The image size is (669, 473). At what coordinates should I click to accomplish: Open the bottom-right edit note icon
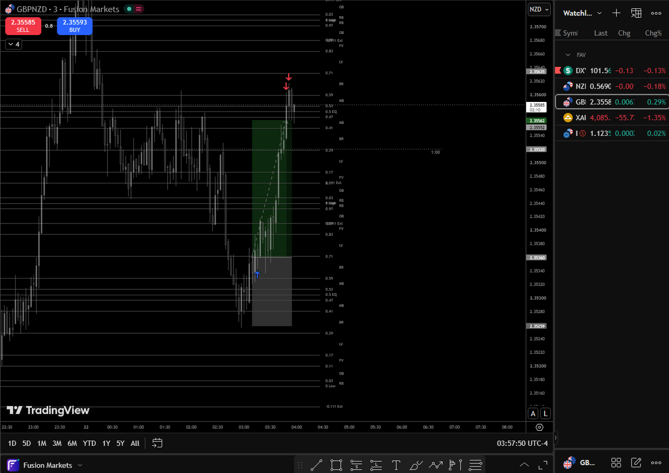click(636, 462)
